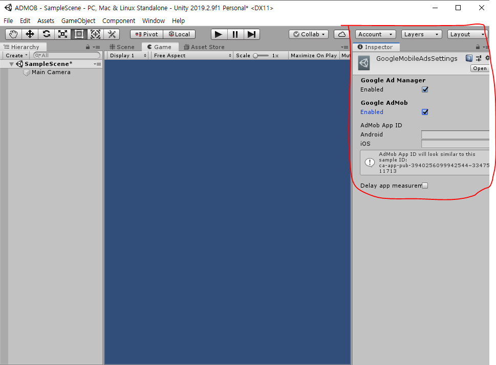Lock the Inspector panel
This screenshot has width=496, height=365.
click(x=478, y=47)
